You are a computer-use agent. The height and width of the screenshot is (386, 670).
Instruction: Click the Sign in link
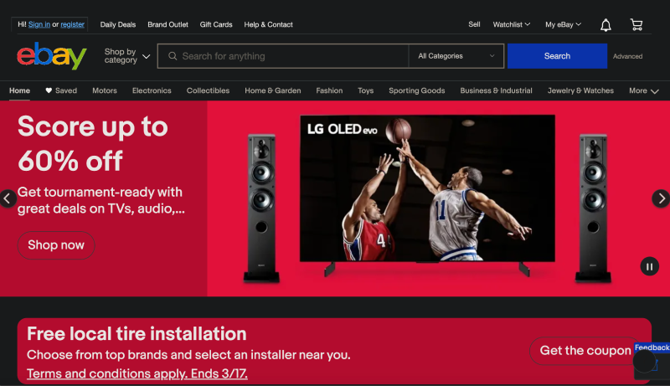point(39,24)
